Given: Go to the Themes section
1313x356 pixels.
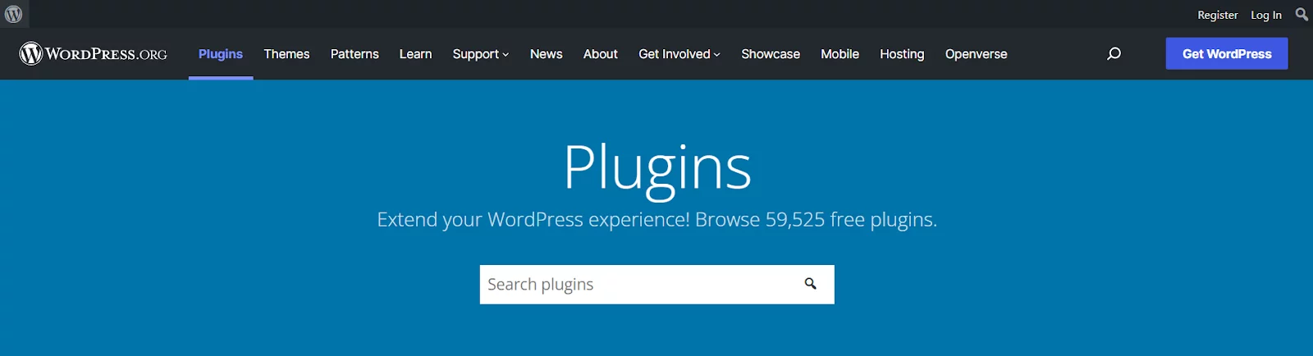Looking at the screenshot, I should tap(286, 54).
